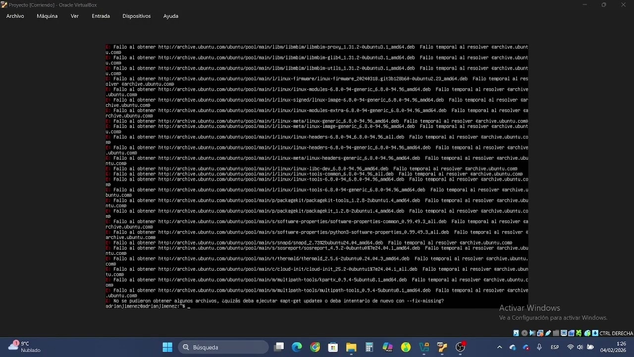The image size is (634, 357).
Task: Open Microsoft Store from the taskbar
Action: pyautogui.click(x=333, y=347)
